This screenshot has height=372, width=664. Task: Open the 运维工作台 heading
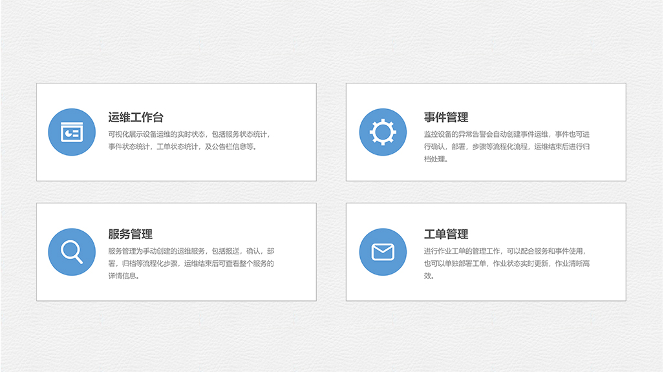(x=136, y=118)
